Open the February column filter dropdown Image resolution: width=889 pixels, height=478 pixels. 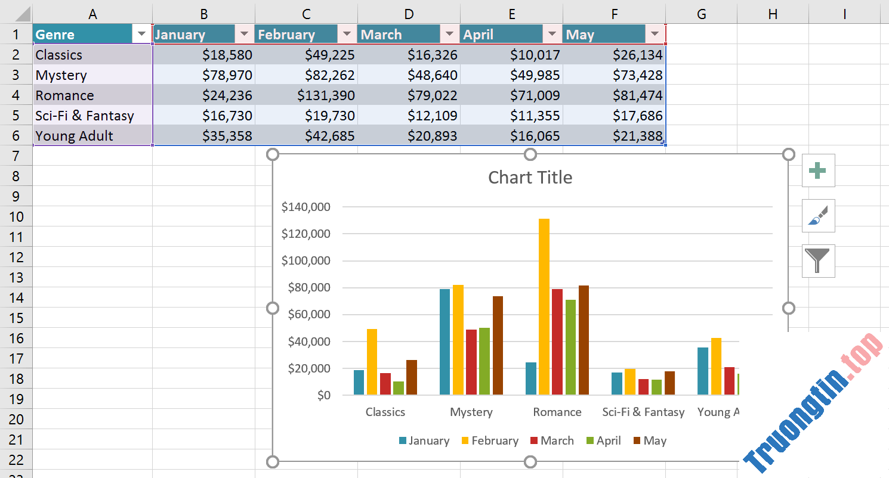pyautogui.click(x=347, y=34)
